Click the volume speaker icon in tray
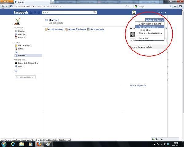 point(165,144)
